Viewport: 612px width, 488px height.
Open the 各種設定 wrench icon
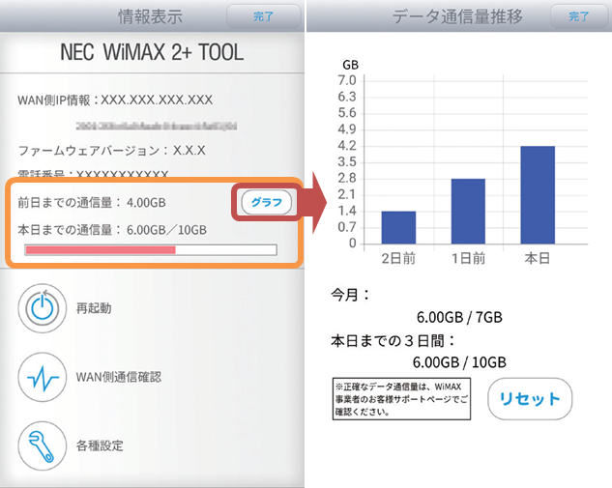[43, 445]
